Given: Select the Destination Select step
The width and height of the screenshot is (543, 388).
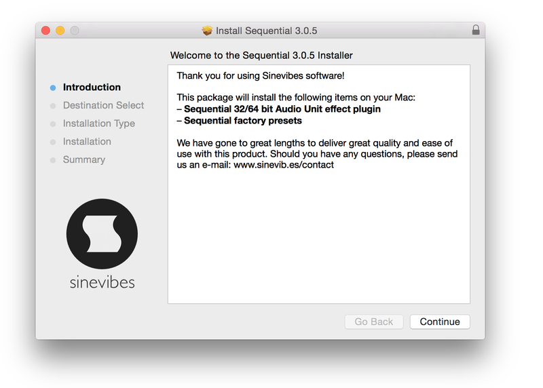Looking at the screenshot, I should pos(103,105).
